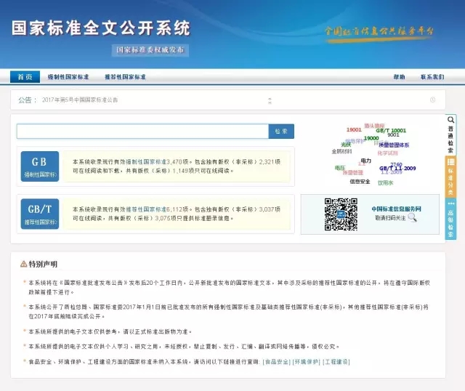Open the 帮助 menu link
This screenshot has width=465, height=391.
tap(399, 77)
